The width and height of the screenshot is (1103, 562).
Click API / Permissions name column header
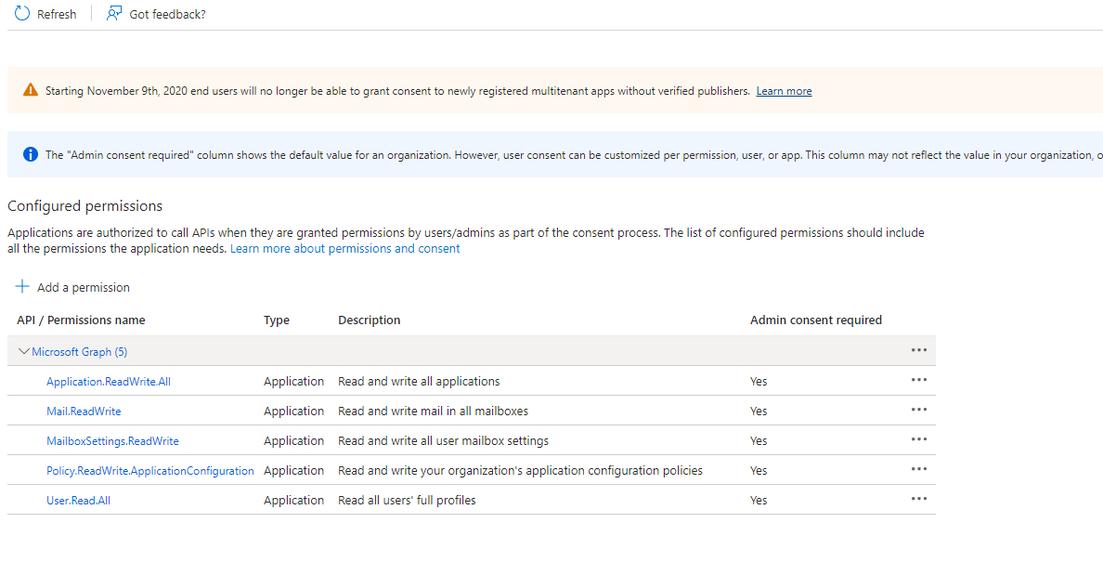point(81,320)
